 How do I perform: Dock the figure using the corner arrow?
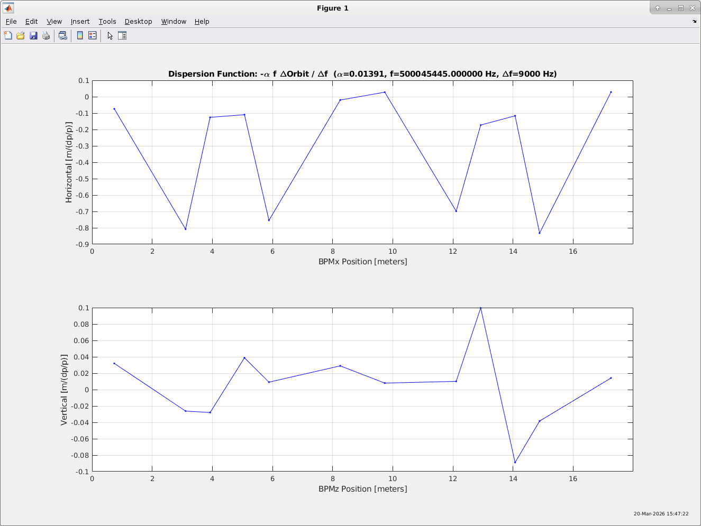tap(694, 22)
